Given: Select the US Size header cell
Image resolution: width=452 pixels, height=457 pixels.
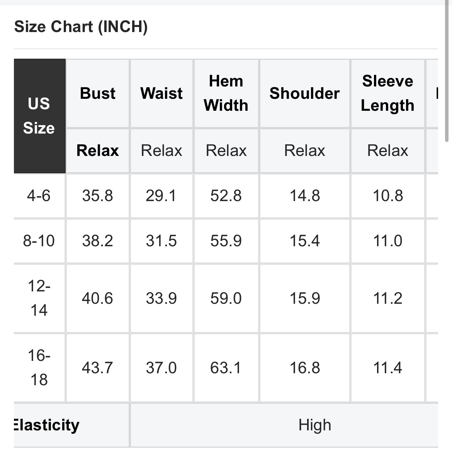Looking at the screenshot, I should pos(39,116).
